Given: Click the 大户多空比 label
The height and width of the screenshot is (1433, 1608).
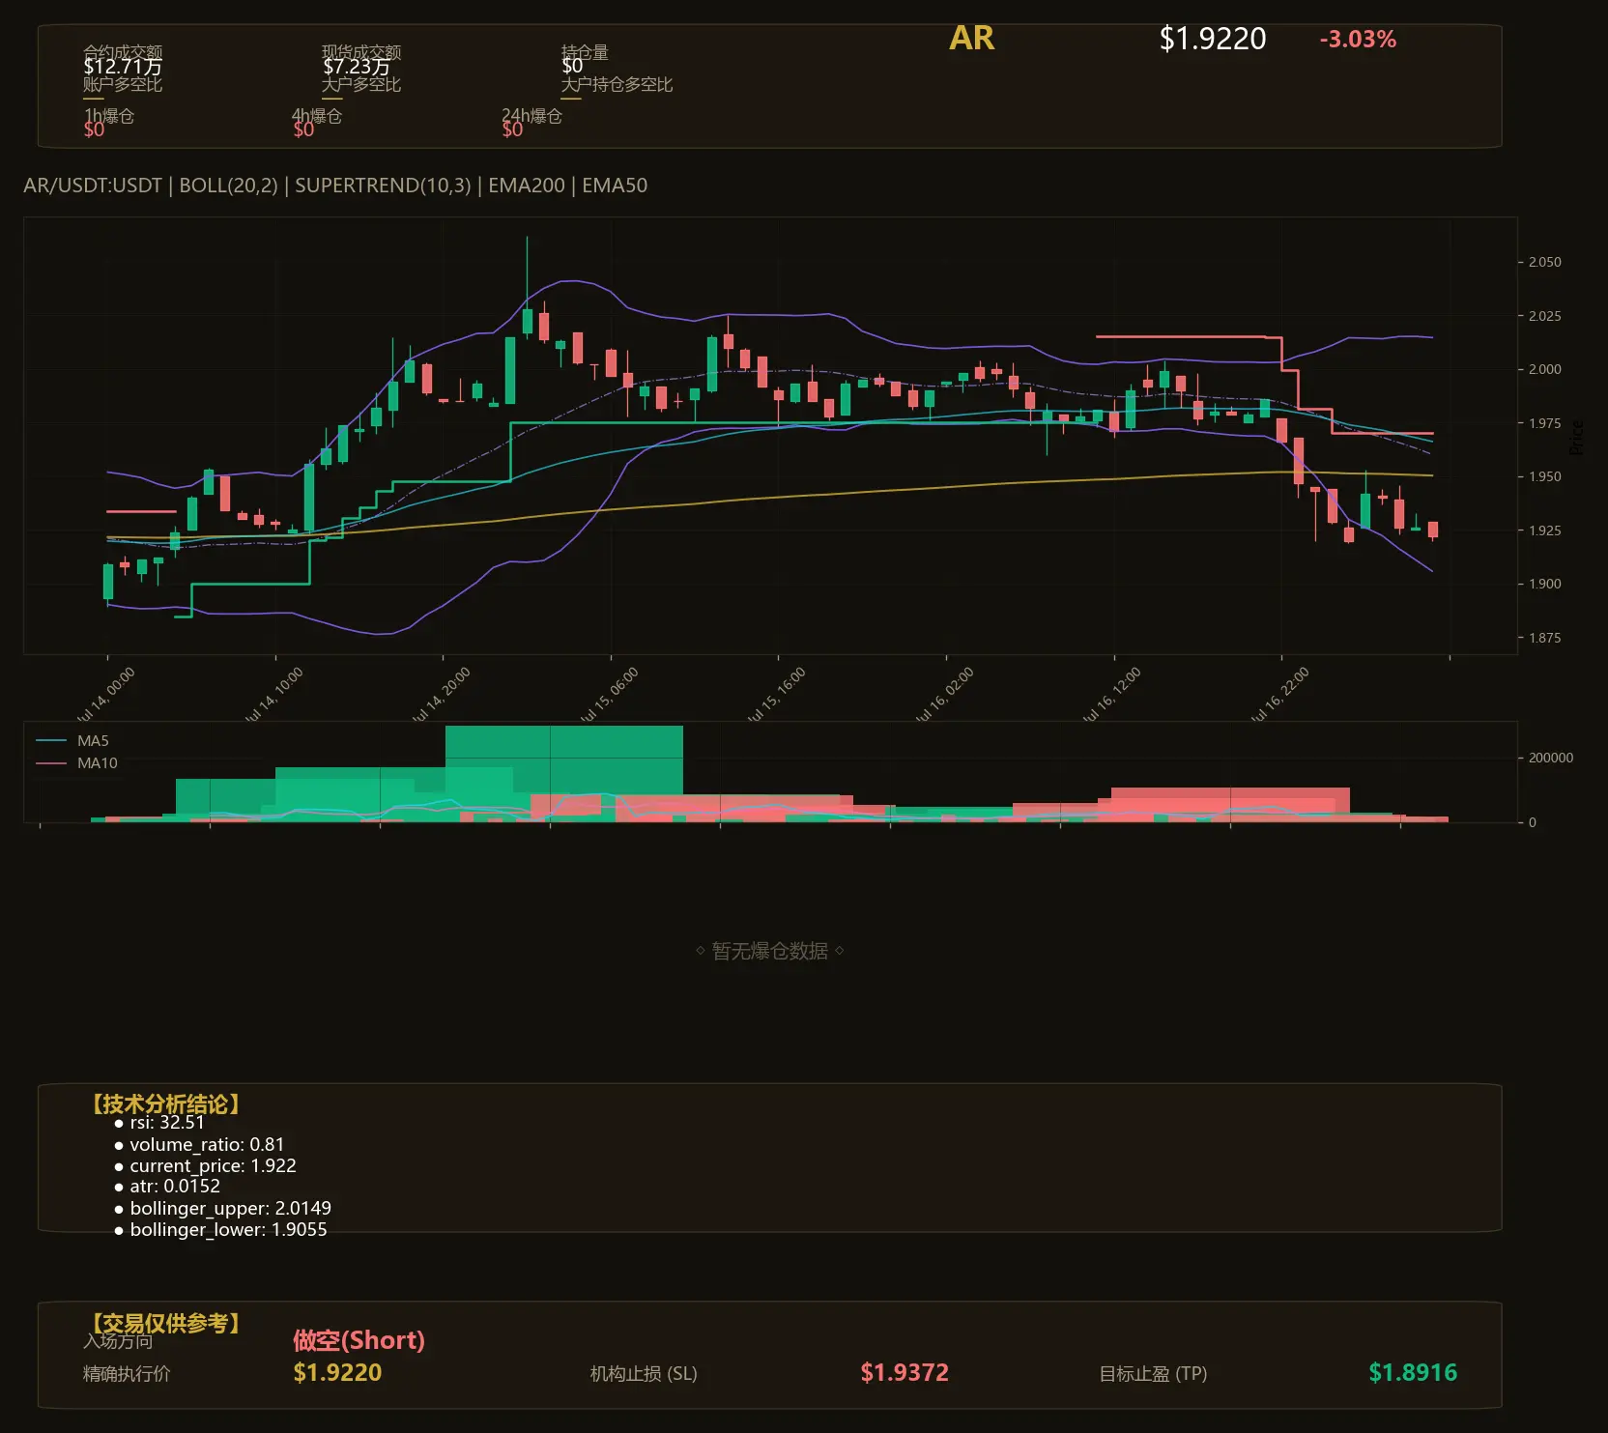Looking at the screenshot, I should (361, 84).
